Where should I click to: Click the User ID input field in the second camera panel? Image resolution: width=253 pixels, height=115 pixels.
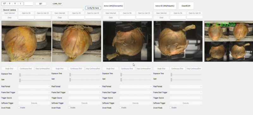(x=93, y=17)
